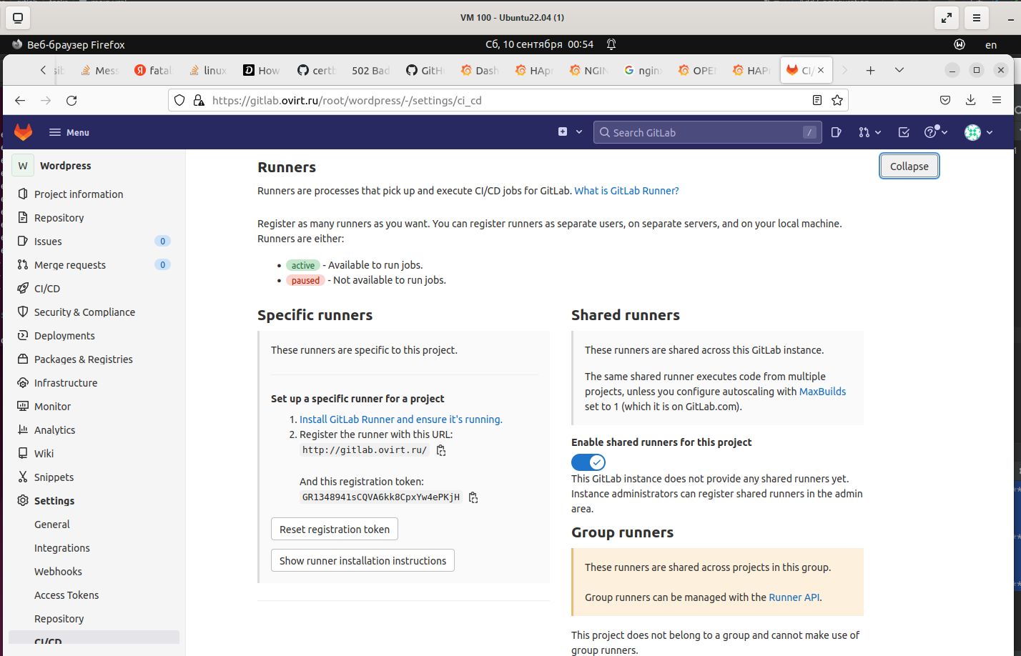The image size is (1021, 656).
Task: Switch to the fatal tab
Action: [x=154, y=70]
